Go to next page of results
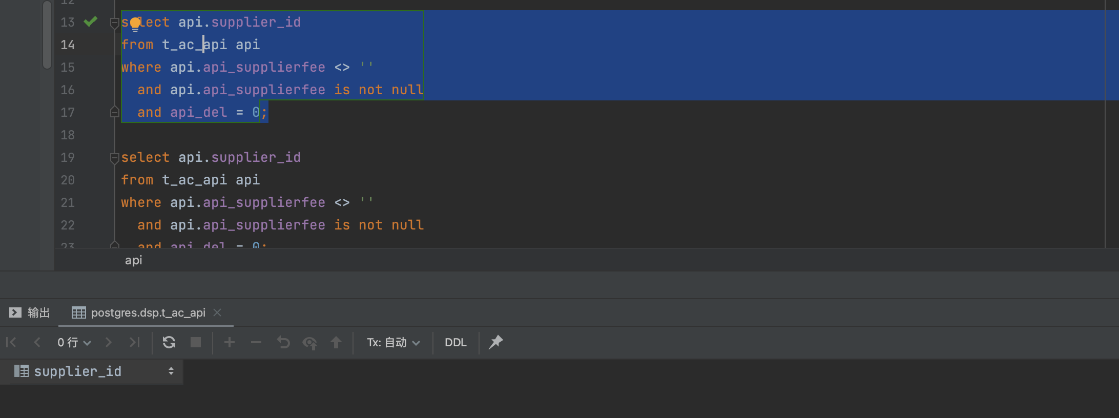 pyautogui.click(x=109, y=342)
